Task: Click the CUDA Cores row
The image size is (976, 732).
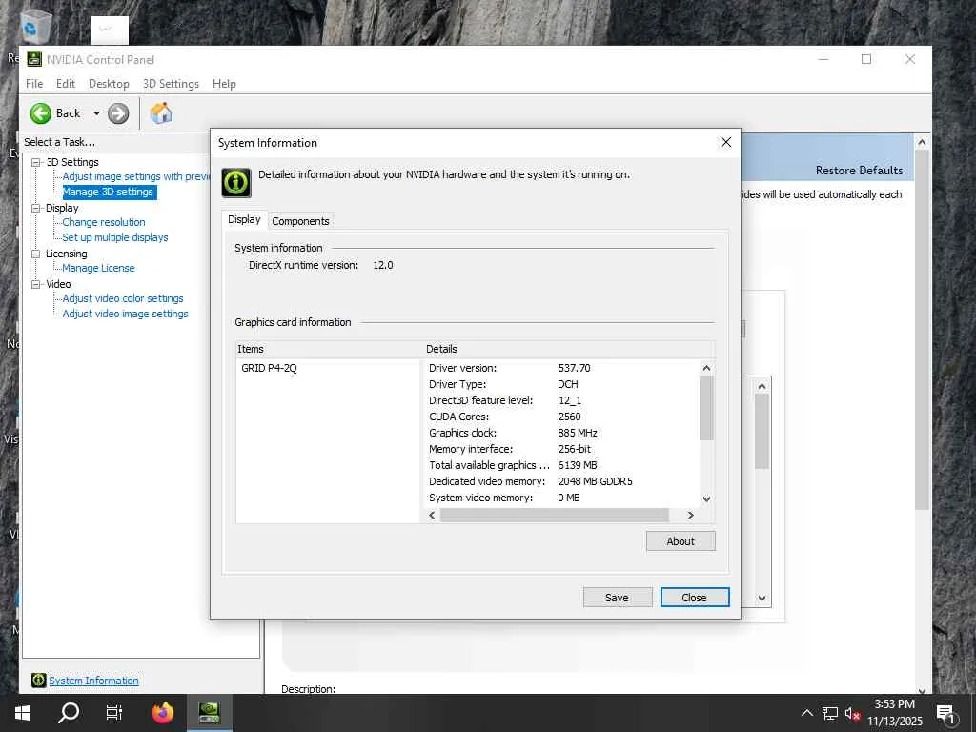Action: pyautogui.click(x=562, y=417)
